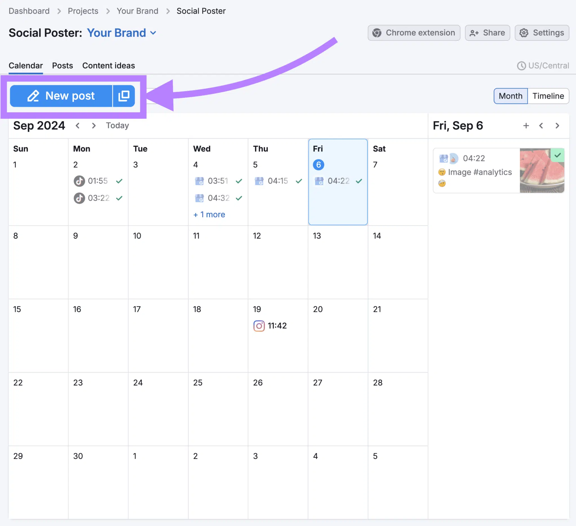Select the Month view toggle

510,96
